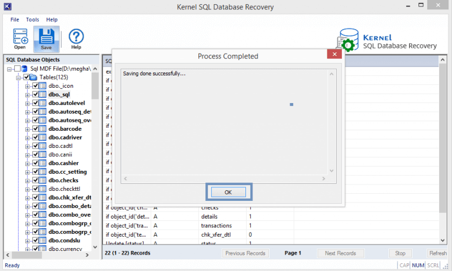Click the '22 (1 - 22) Records' label
452x271 pixels.
127,253
